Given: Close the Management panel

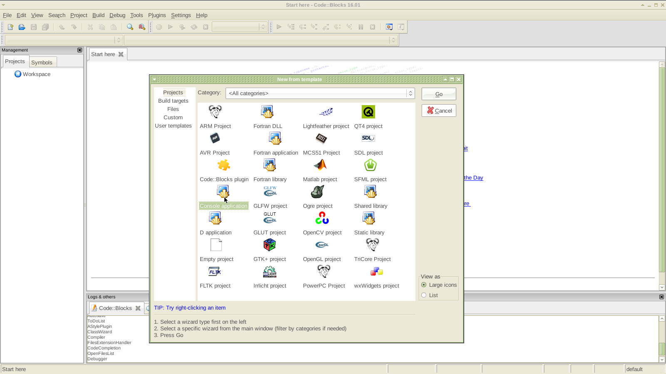Looking at the screenshot, I should click(x=80, y=50).
